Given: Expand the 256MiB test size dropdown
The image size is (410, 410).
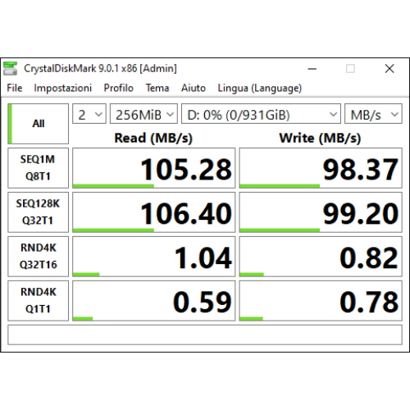Looking at the screenshot, I should click(x=143, y=114).
